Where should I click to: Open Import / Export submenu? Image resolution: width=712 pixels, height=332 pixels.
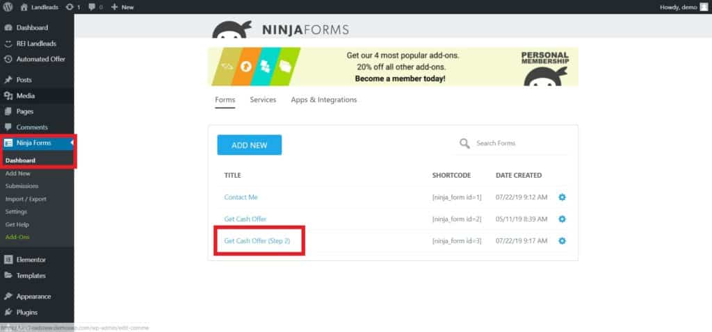(x=26, y=199)
